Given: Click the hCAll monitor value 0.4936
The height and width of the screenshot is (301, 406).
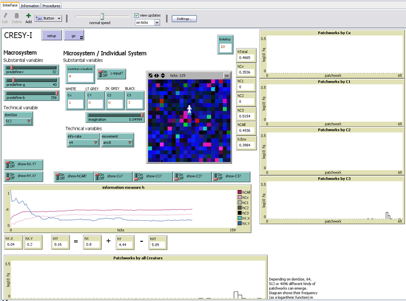Looking at the screenshot, I should click(246, 130).
